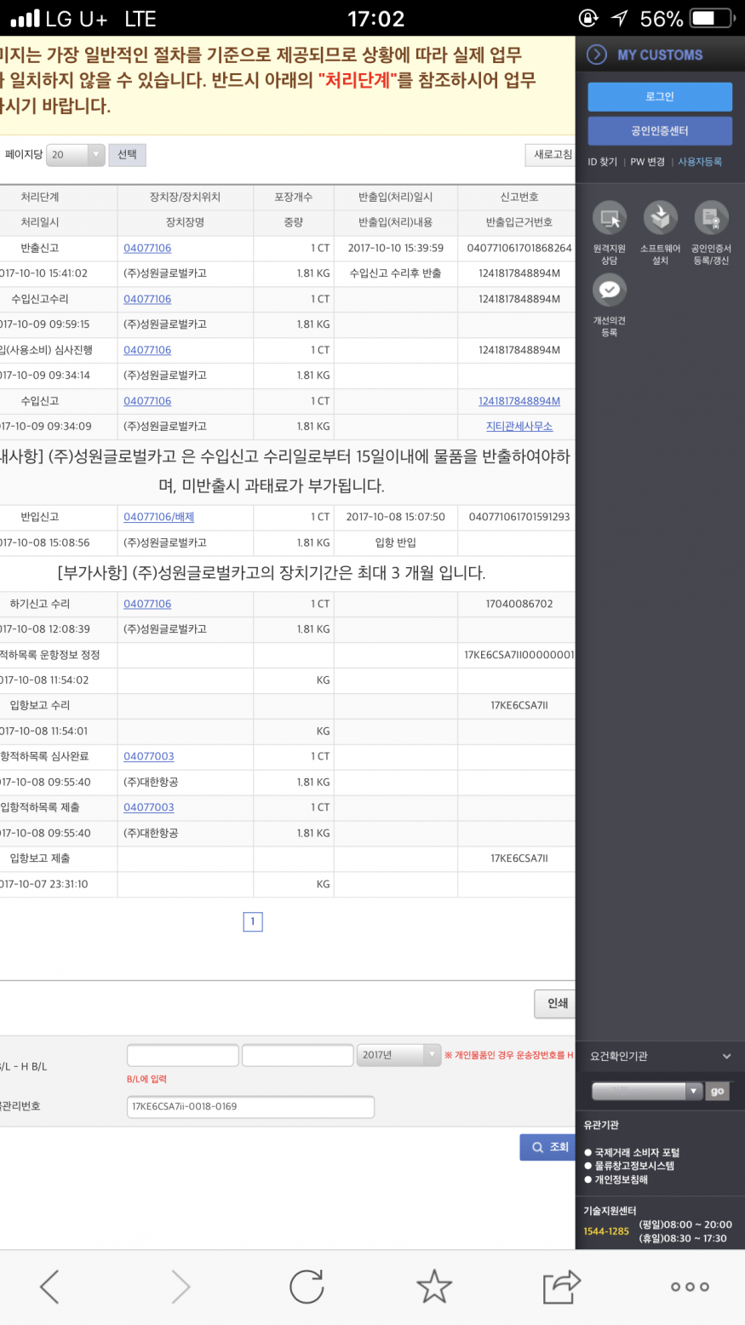
Task: Open the 페이지당 20 dropdown
Action: point(76,155)
